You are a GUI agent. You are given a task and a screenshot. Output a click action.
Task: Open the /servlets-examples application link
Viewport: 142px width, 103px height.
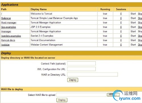tap(11, 36)
